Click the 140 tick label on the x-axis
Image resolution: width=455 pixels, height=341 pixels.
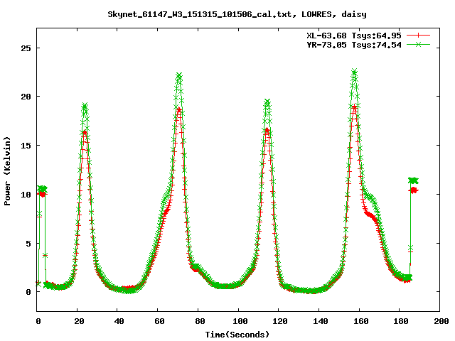pyautogui.click(x=319, y=322)
